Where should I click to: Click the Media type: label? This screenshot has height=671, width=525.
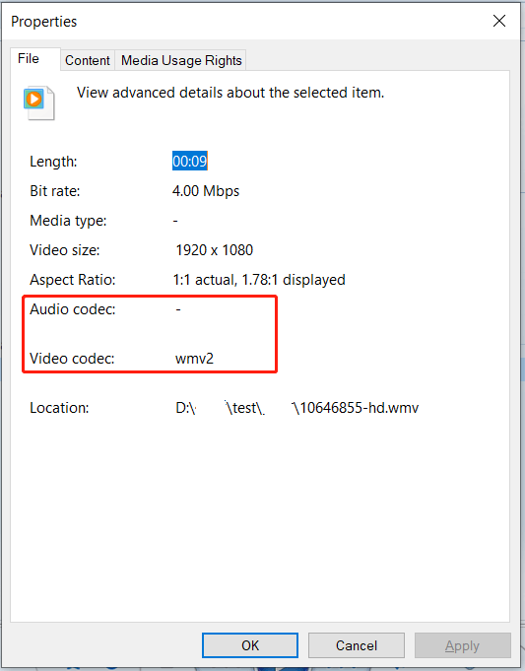click(68, 221)
